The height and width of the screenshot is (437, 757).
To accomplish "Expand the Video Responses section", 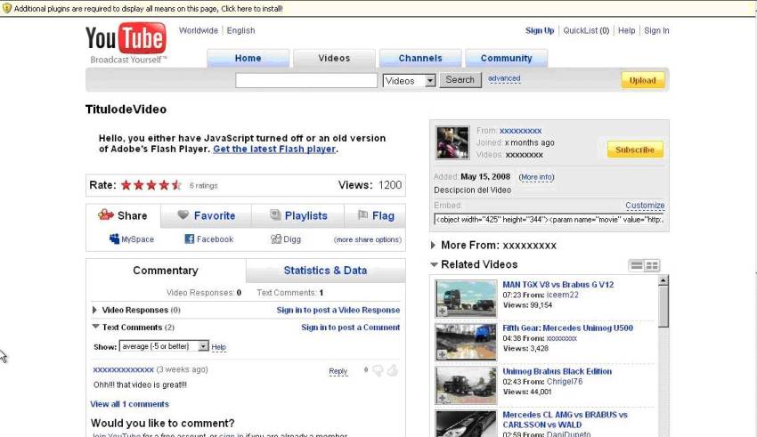I will 94,310.
